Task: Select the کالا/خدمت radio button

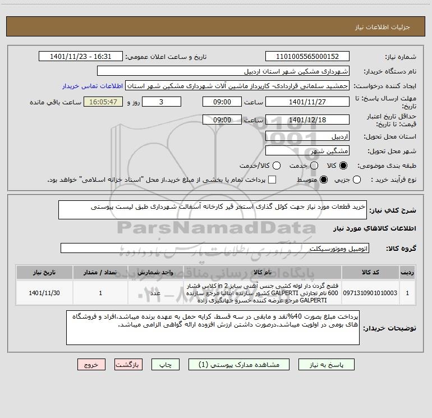Action: pyautogui.click(x=277, y=166)
